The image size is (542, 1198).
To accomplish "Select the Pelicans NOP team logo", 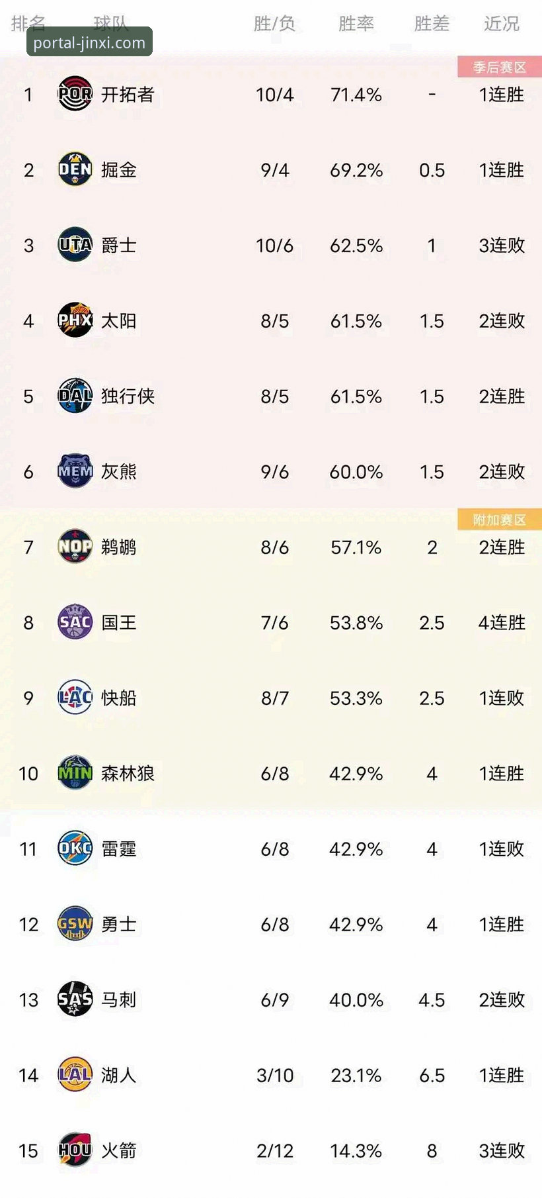I will coord(75,547).
